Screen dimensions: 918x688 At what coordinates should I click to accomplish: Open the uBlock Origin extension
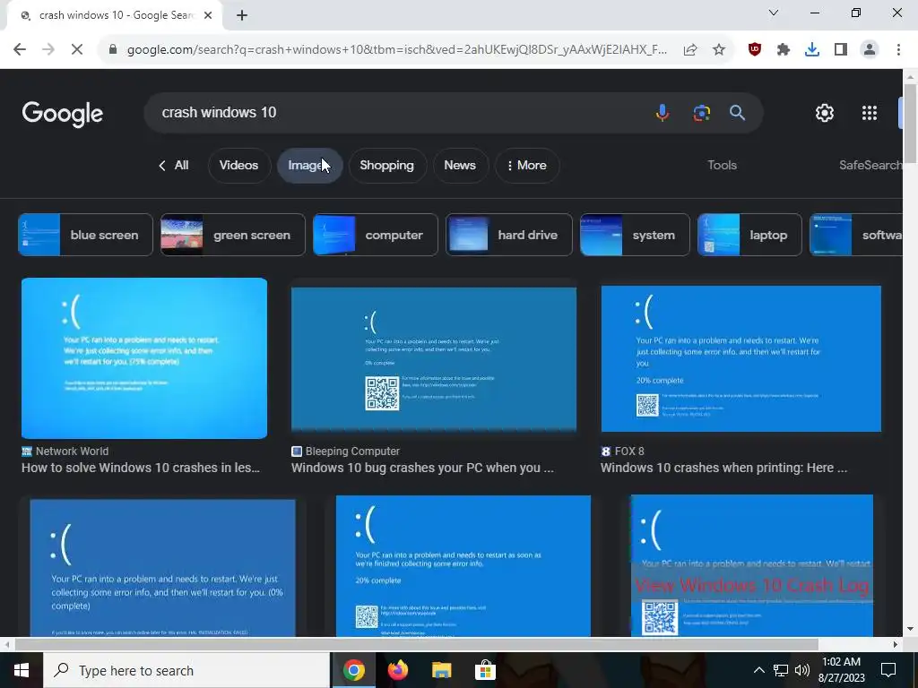click(755, 50)
